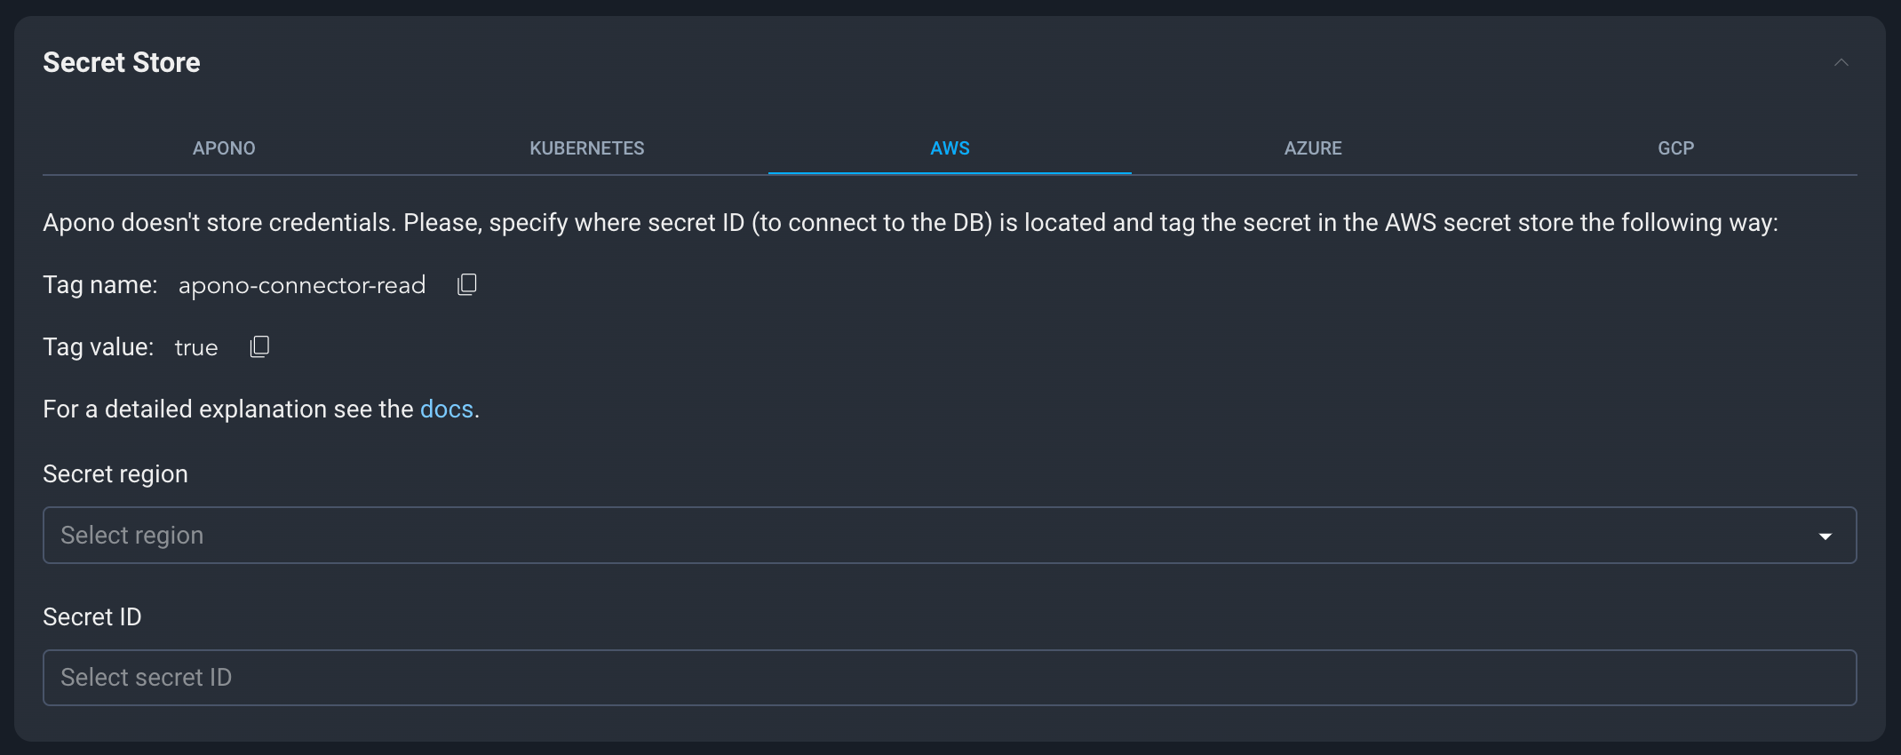Switch to the APONO tab
1901x755 pixels.
tap(224, 148)
